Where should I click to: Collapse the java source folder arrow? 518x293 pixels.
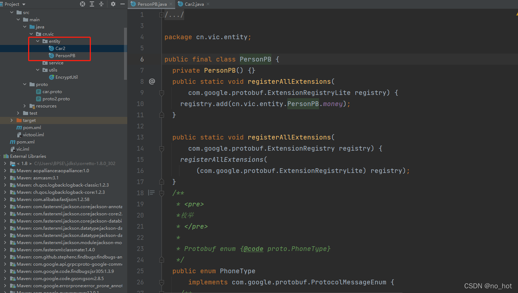(x=25, y=27)
